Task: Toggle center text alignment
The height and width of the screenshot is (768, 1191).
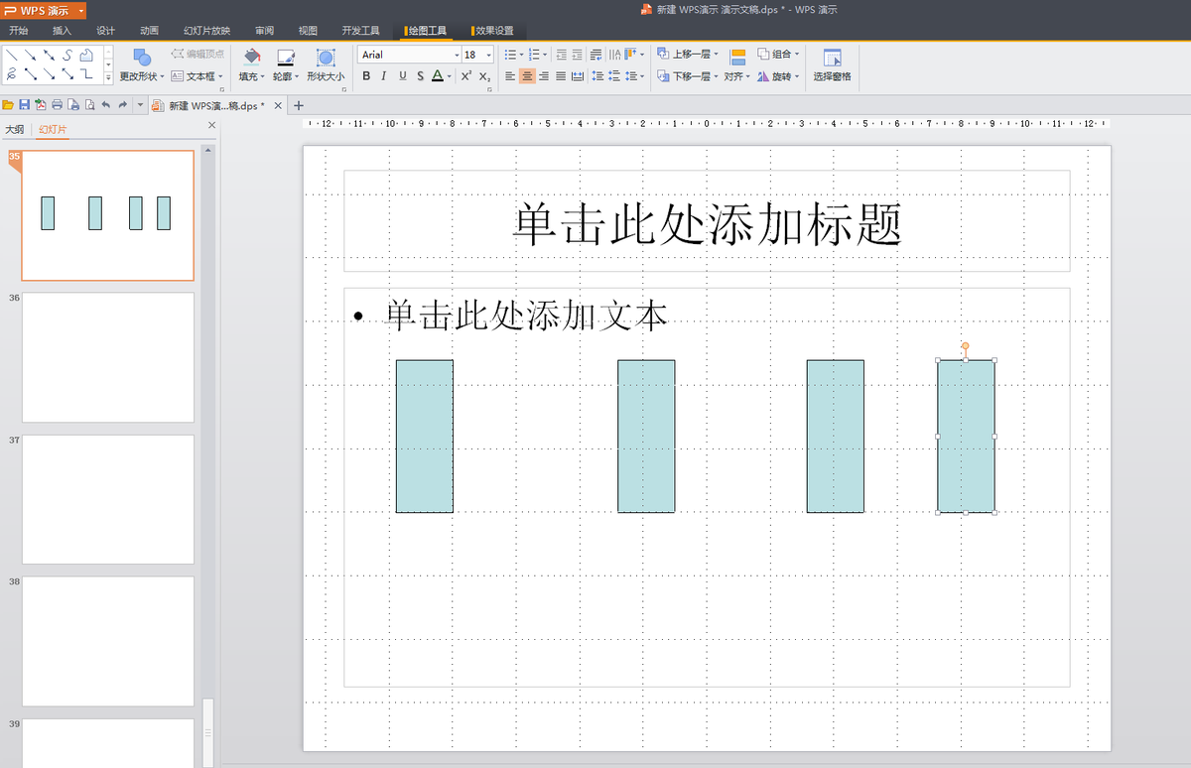Action: pos(527,75)
